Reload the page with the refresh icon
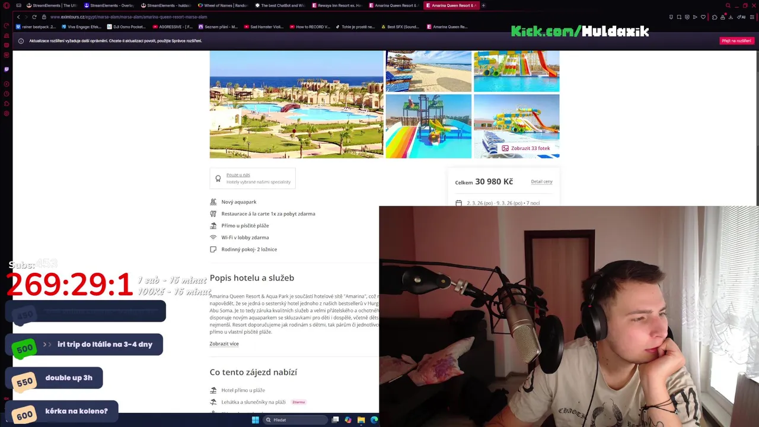759x427 pixels. (34, 17)
